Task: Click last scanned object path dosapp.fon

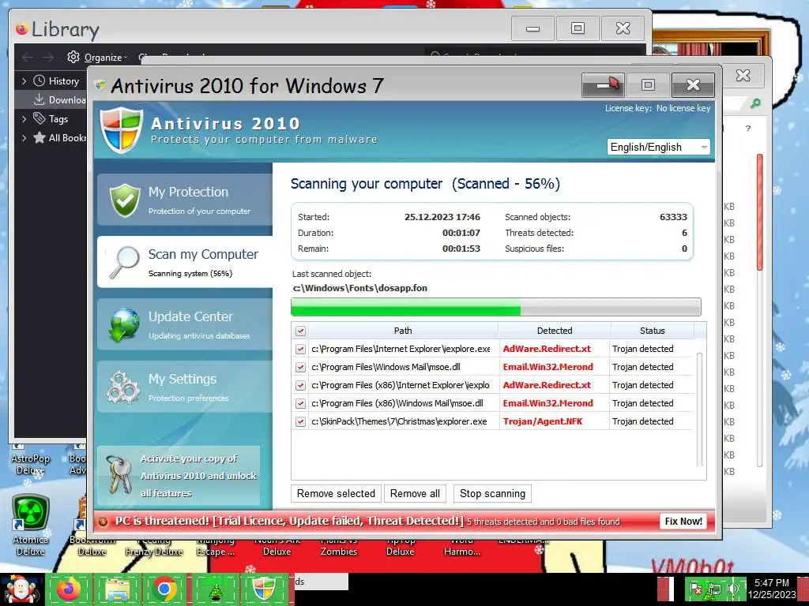Action: [x=360, y=288]
